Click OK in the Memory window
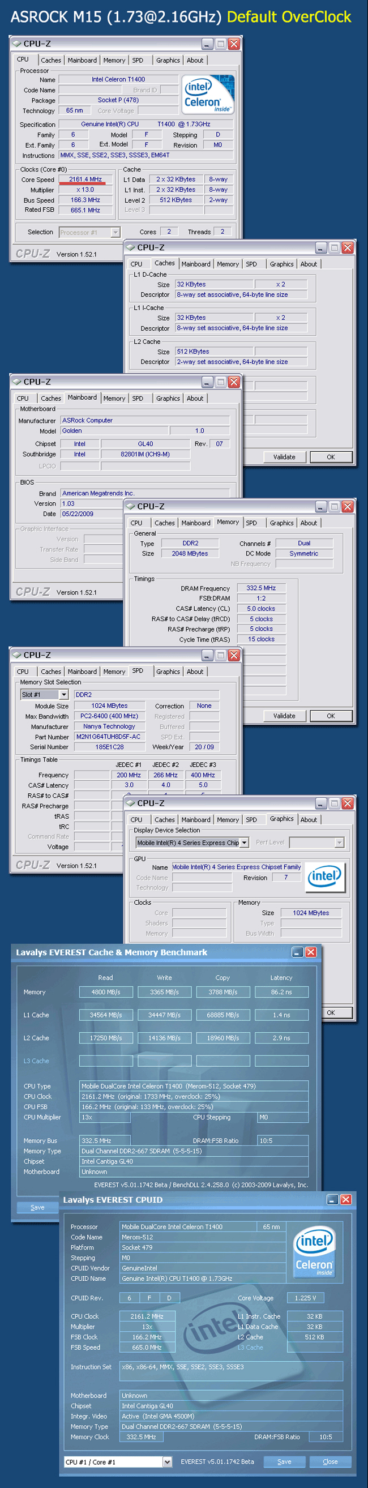Viewport: 368px width, 1488px height. (331, 716)
